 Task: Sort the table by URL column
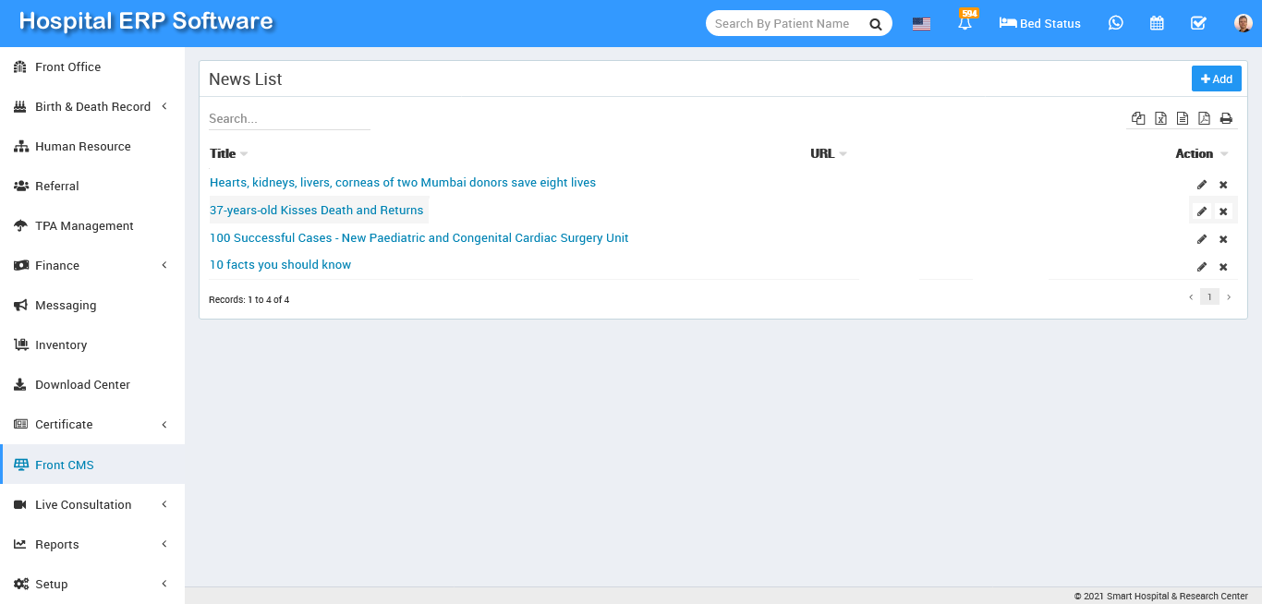tap(829, 153)
